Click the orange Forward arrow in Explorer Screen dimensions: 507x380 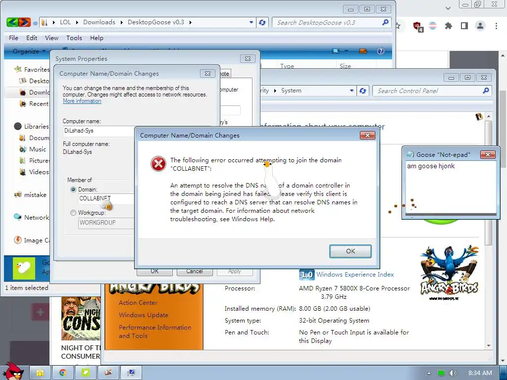[25, 22]
